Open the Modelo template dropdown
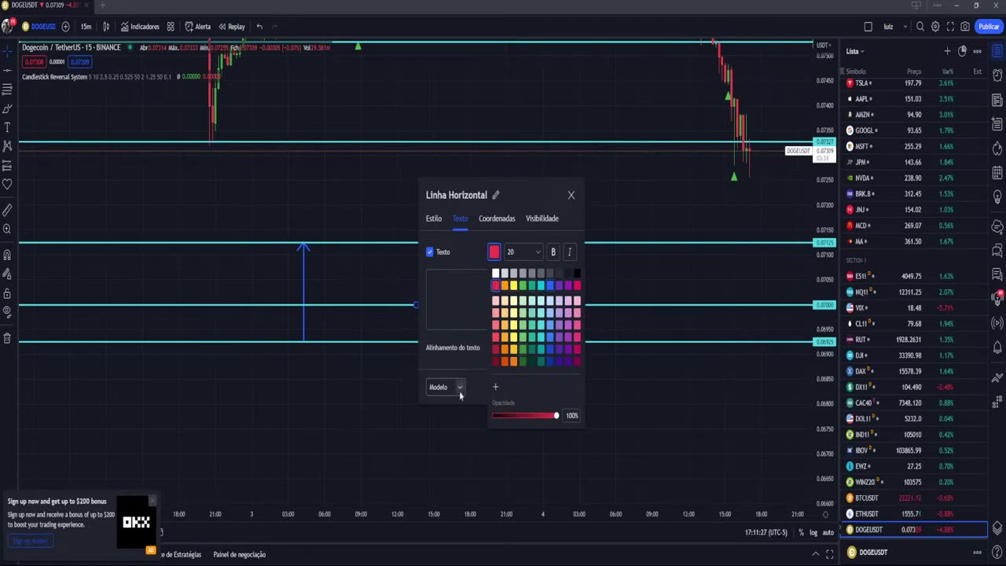Image resolution: width=1006 pixels, height=566 pixels. pyautogui.click(x=446, y=387)
